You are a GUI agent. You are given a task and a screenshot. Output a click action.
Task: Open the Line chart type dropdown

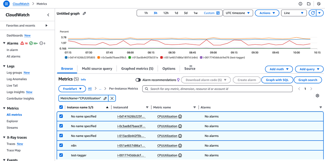pos(293,13)
